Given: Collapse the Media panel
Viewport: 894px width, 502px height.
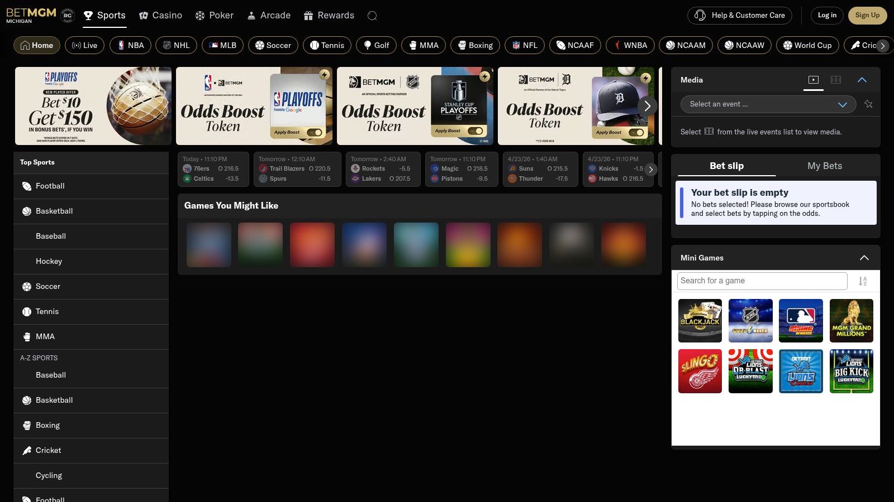Looking at the screenshot, I should (862, 80).
